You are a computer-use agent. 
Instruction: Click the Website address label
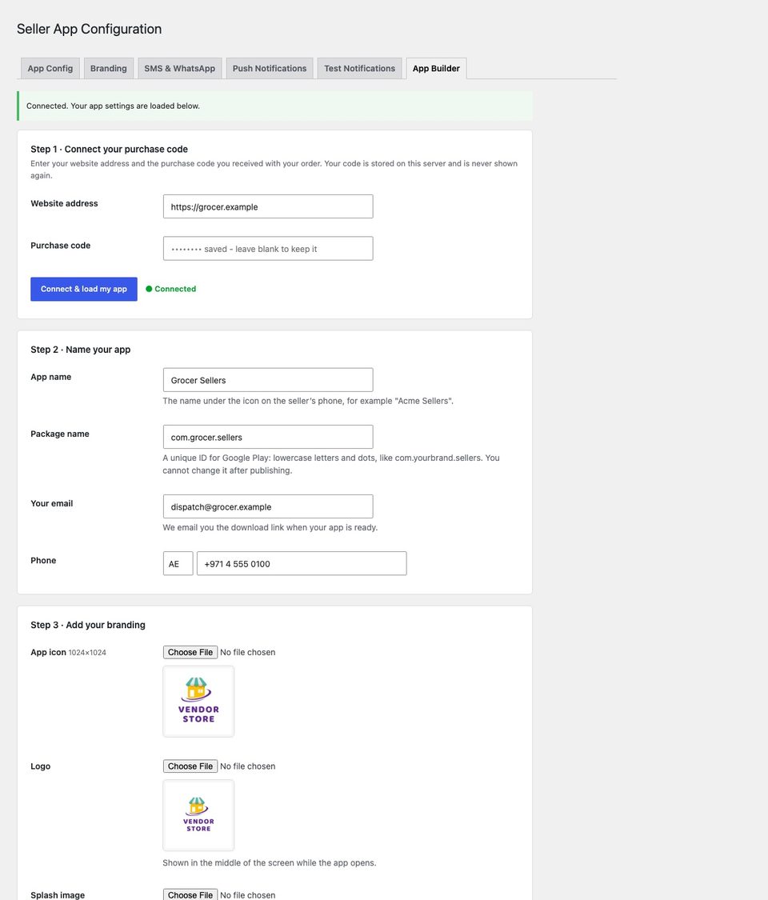pos(64,203)
